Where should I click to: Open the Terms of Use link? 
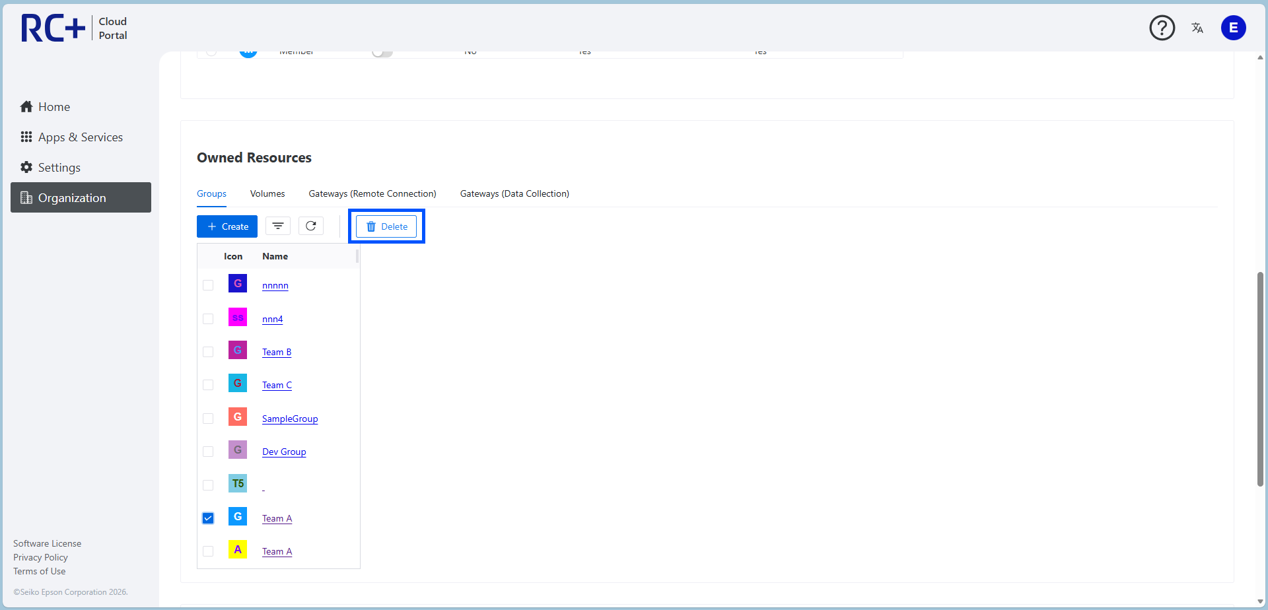(40, 571)
